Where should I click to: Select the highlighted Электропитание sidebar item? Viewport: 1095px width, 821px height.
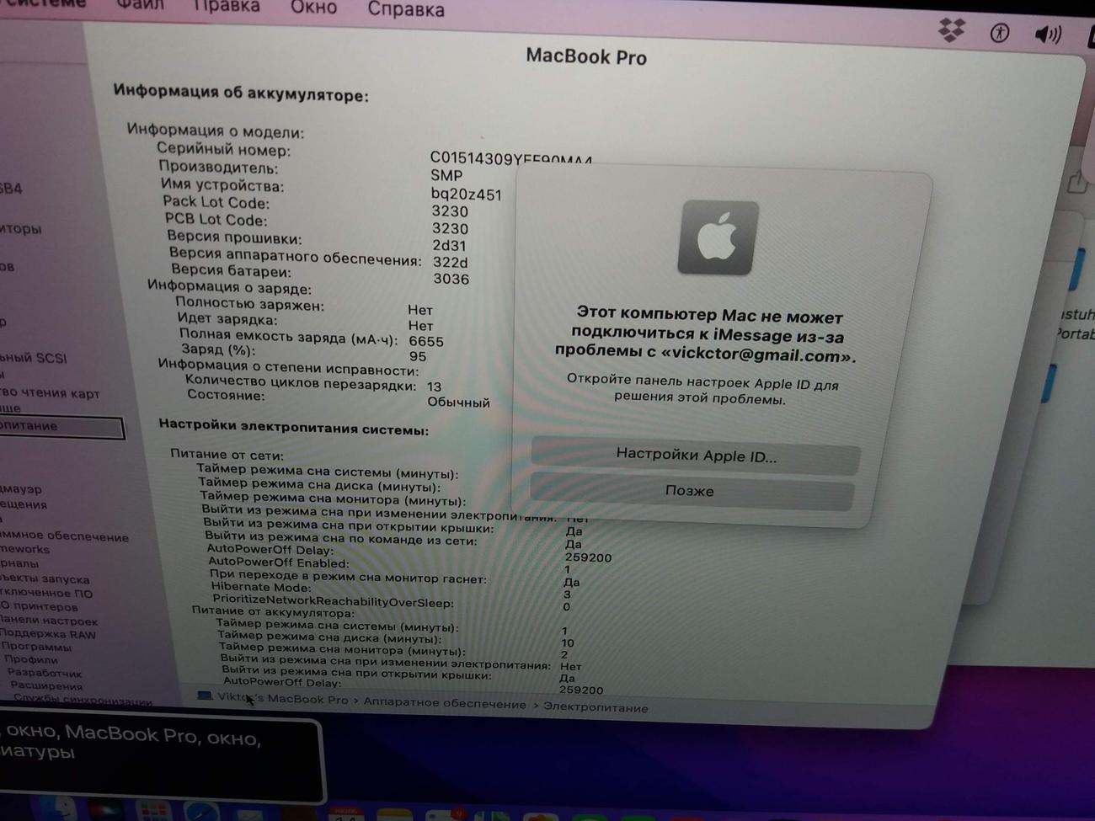click(x=61, y=427)
